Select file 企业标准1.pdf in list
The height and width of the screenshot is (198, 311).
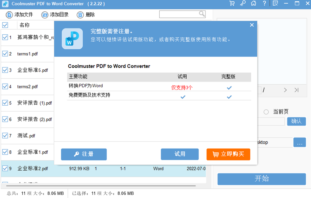click(x=33, y=152)
